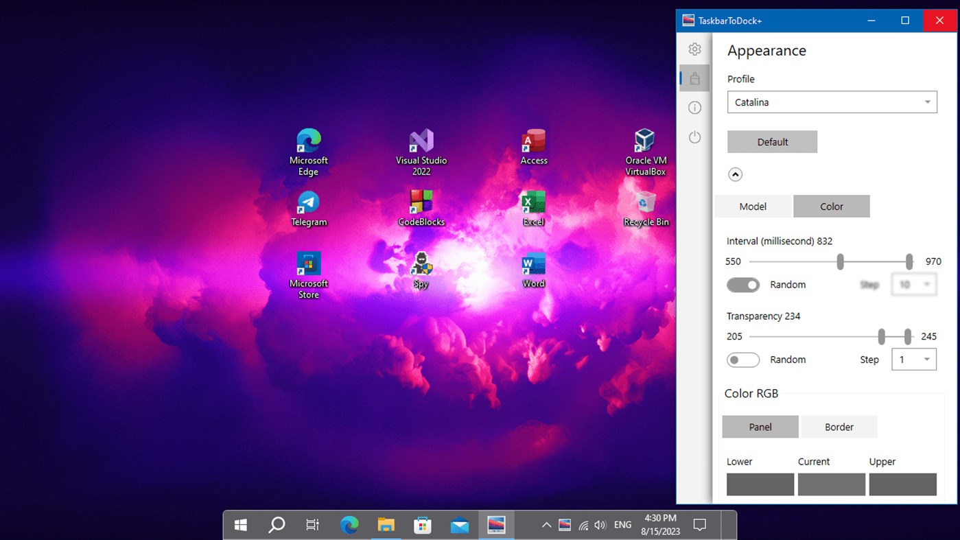Click the Default profile button

772,141
